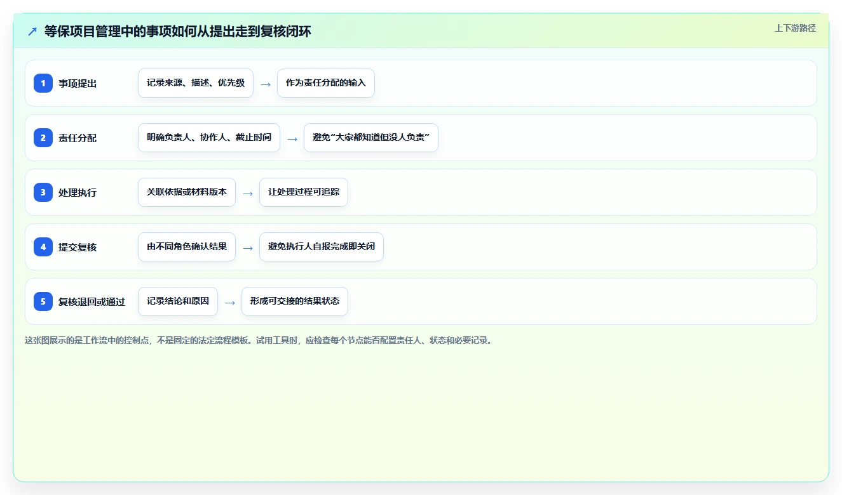Click the 作为责任分配的输入 box
Screen dimensions: 842x495
(326, 83)
